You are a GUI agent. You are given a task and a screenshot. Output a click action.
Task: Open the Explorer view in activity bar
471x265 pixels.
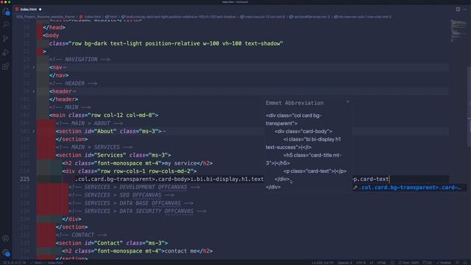point(6,12)
